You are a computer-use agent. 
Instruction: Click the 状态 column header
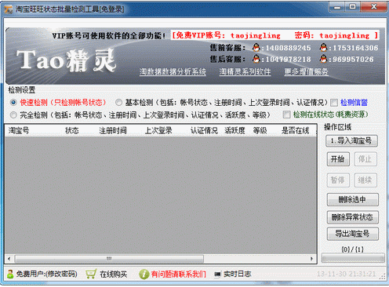point(72,130)
